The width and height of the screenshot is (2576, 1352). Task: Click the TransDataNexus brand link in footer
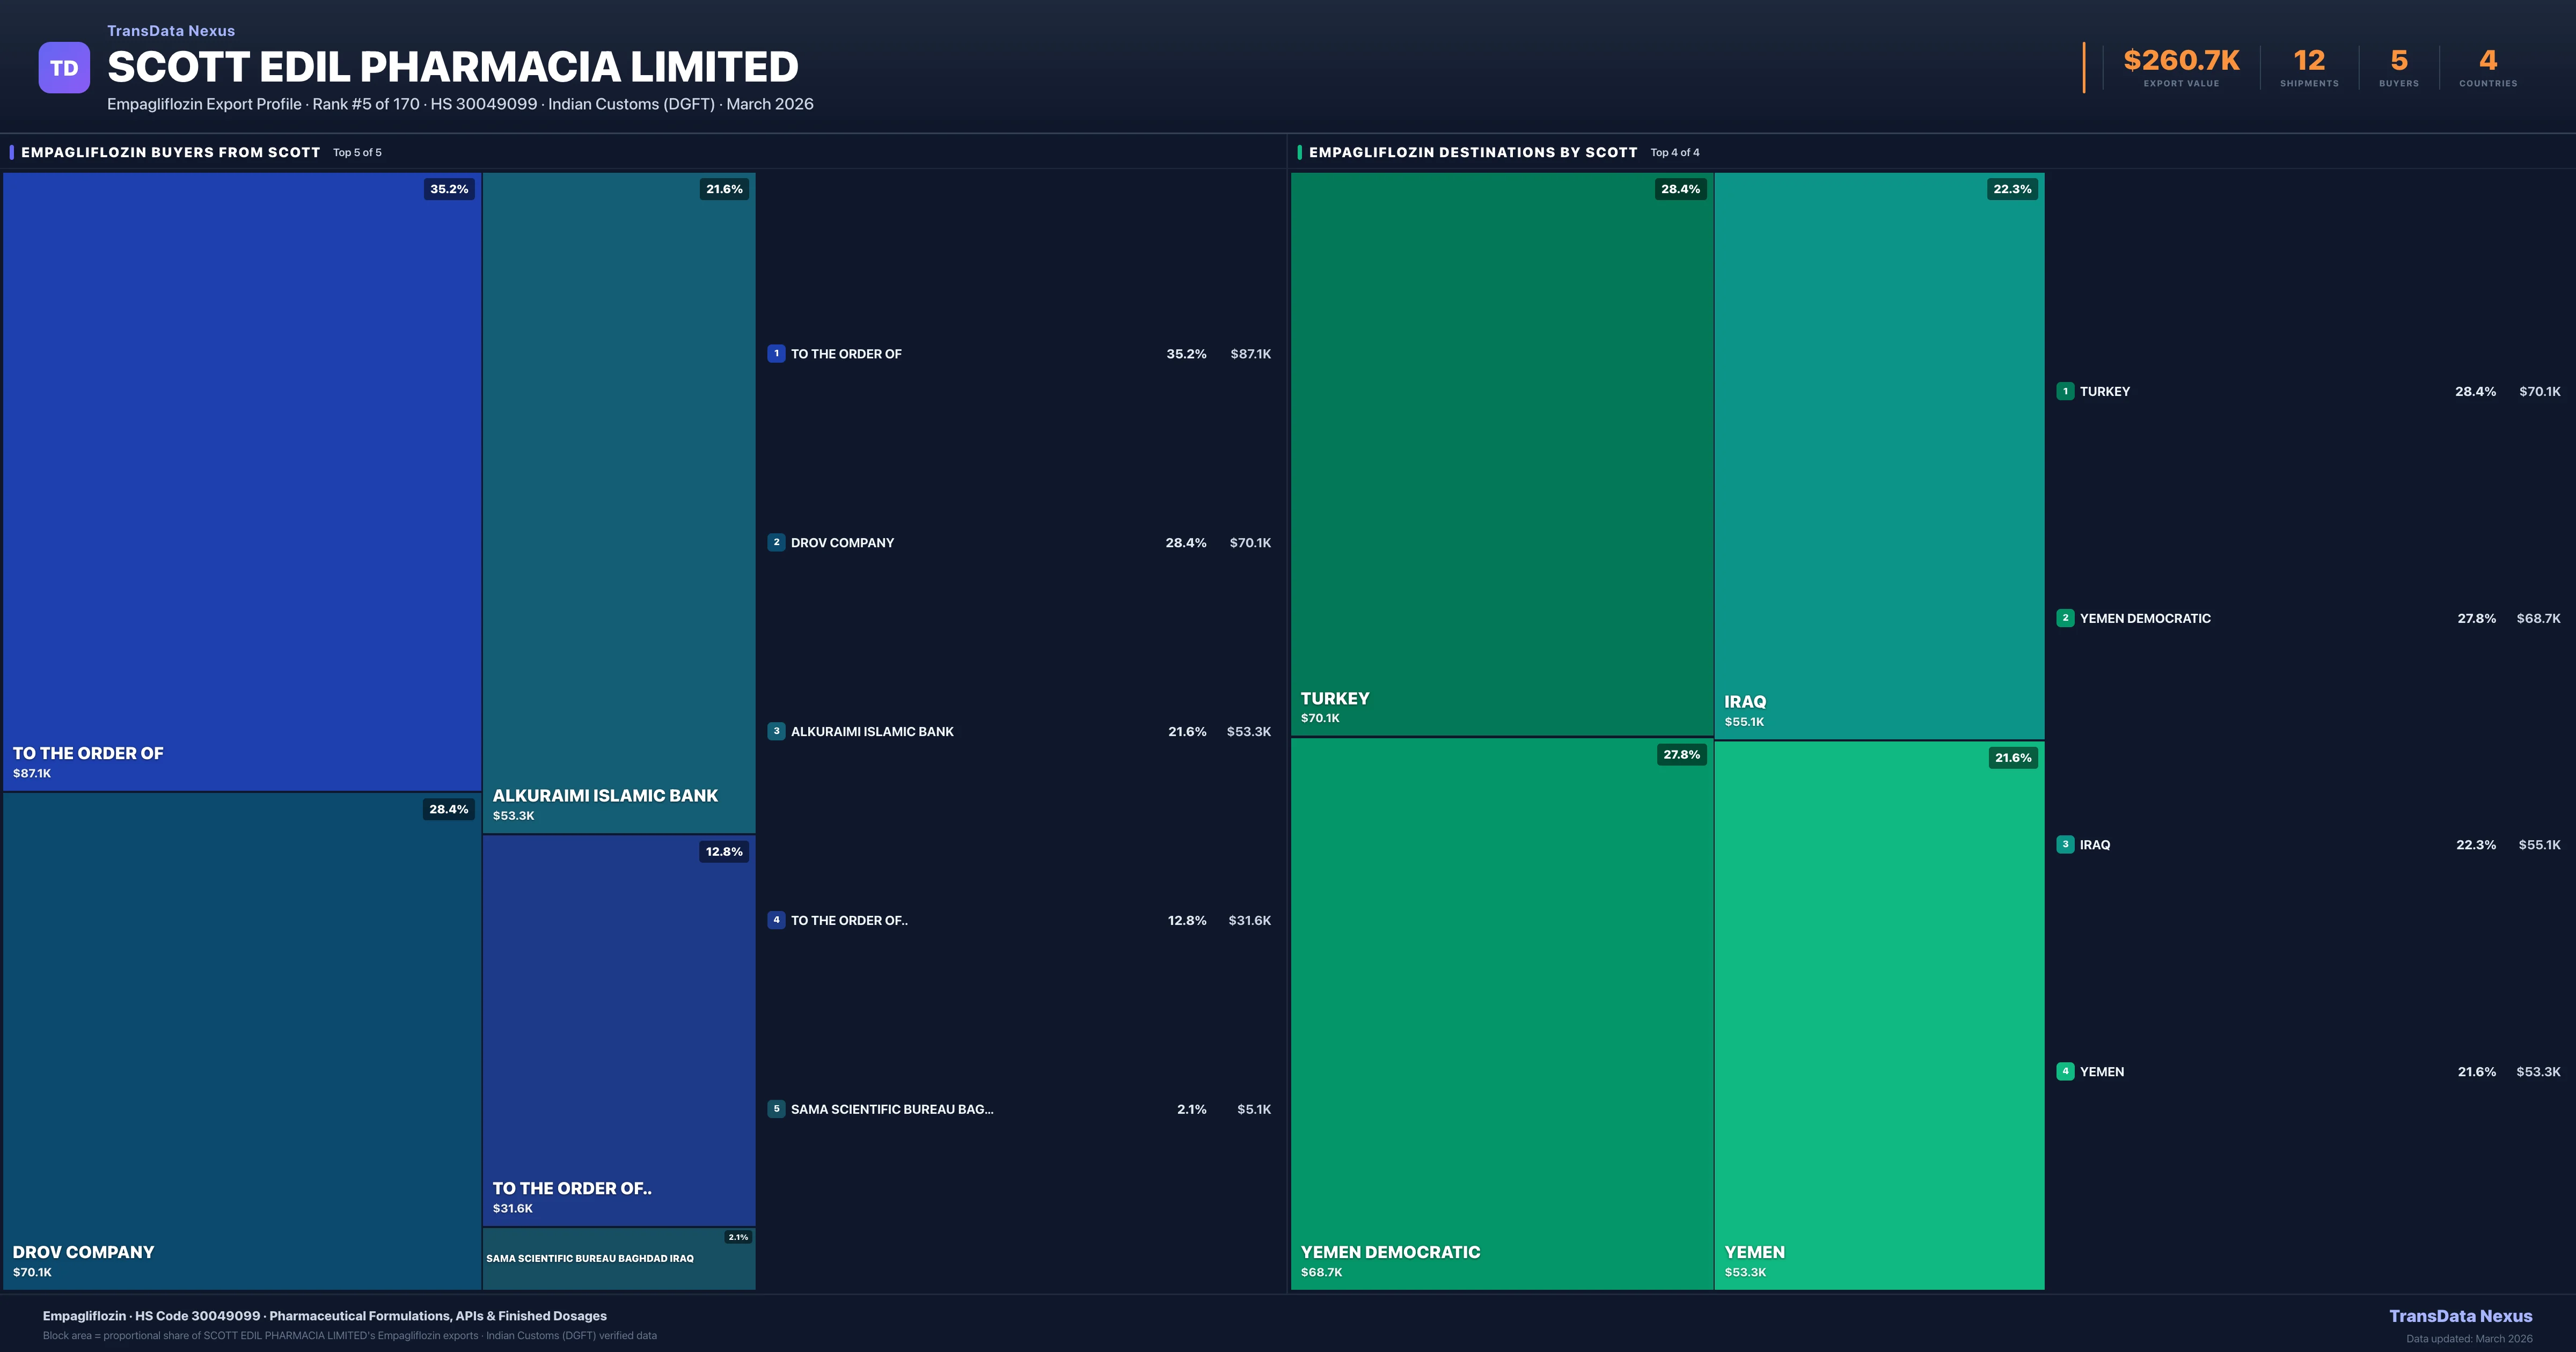coord(2460,1316)
